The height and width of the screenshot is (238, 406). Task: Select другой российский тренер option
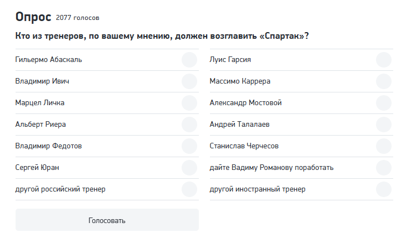(x=189, y=189)
